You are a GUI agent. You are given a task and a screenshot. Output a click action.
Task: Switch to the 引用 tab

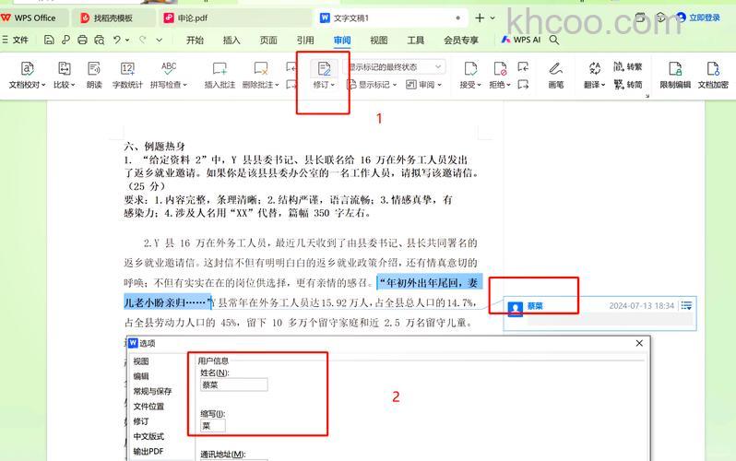point(305,40)
